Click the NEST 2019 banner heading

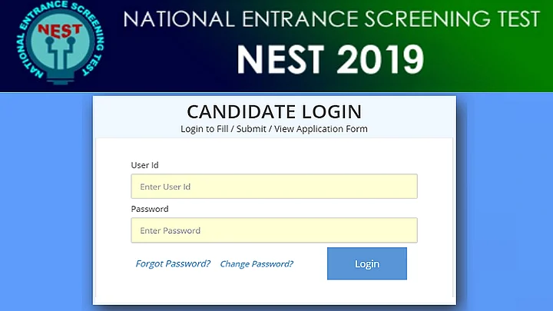coord(329,59)
